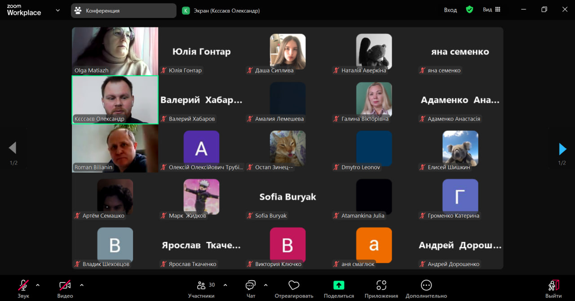Image resolution: width=575 pixels, height=301 pixels.
Task: Go to next gallery page with right arrow
Action: [562, 148]
